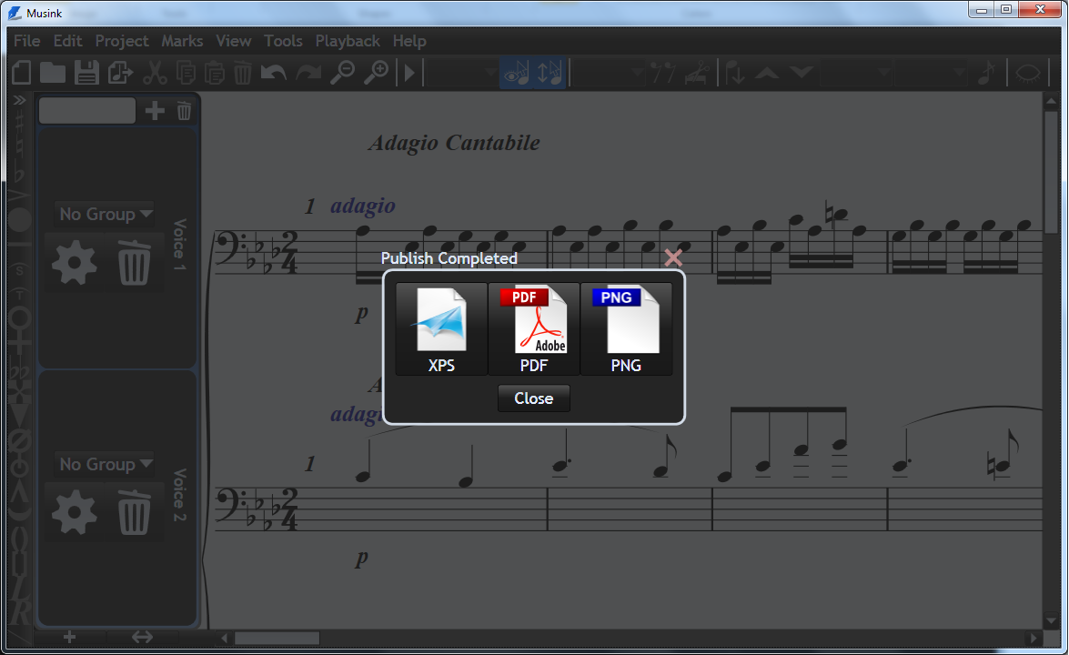Screen dimensions: 1069x655
Task: Zoom out with the minus magnifier
Action: coord(342,72)
